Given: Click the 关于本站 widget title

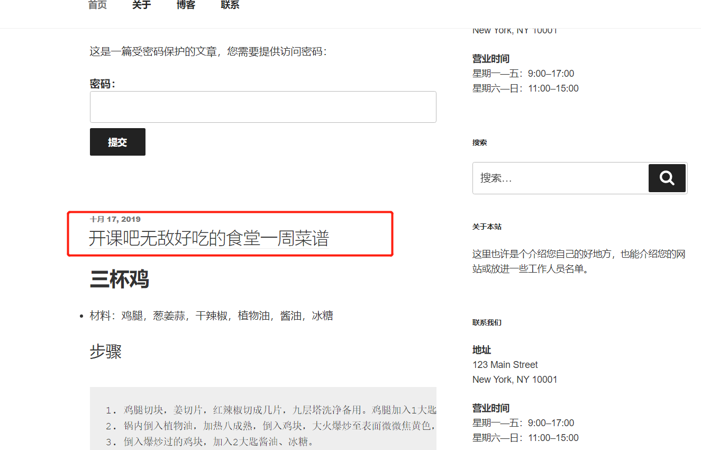Looking at the screenshot, I should [487, 227].
